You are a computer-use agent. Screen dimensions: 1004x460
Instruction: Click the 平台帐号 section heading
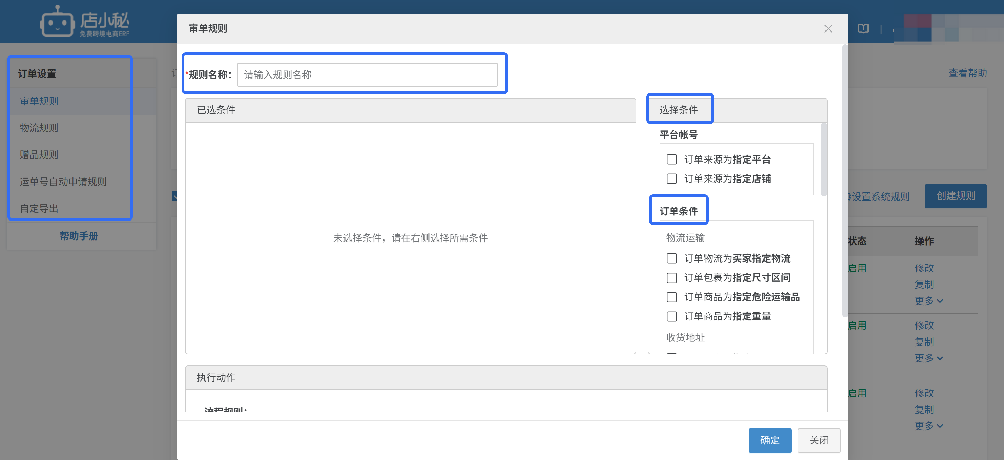[678, 135]
